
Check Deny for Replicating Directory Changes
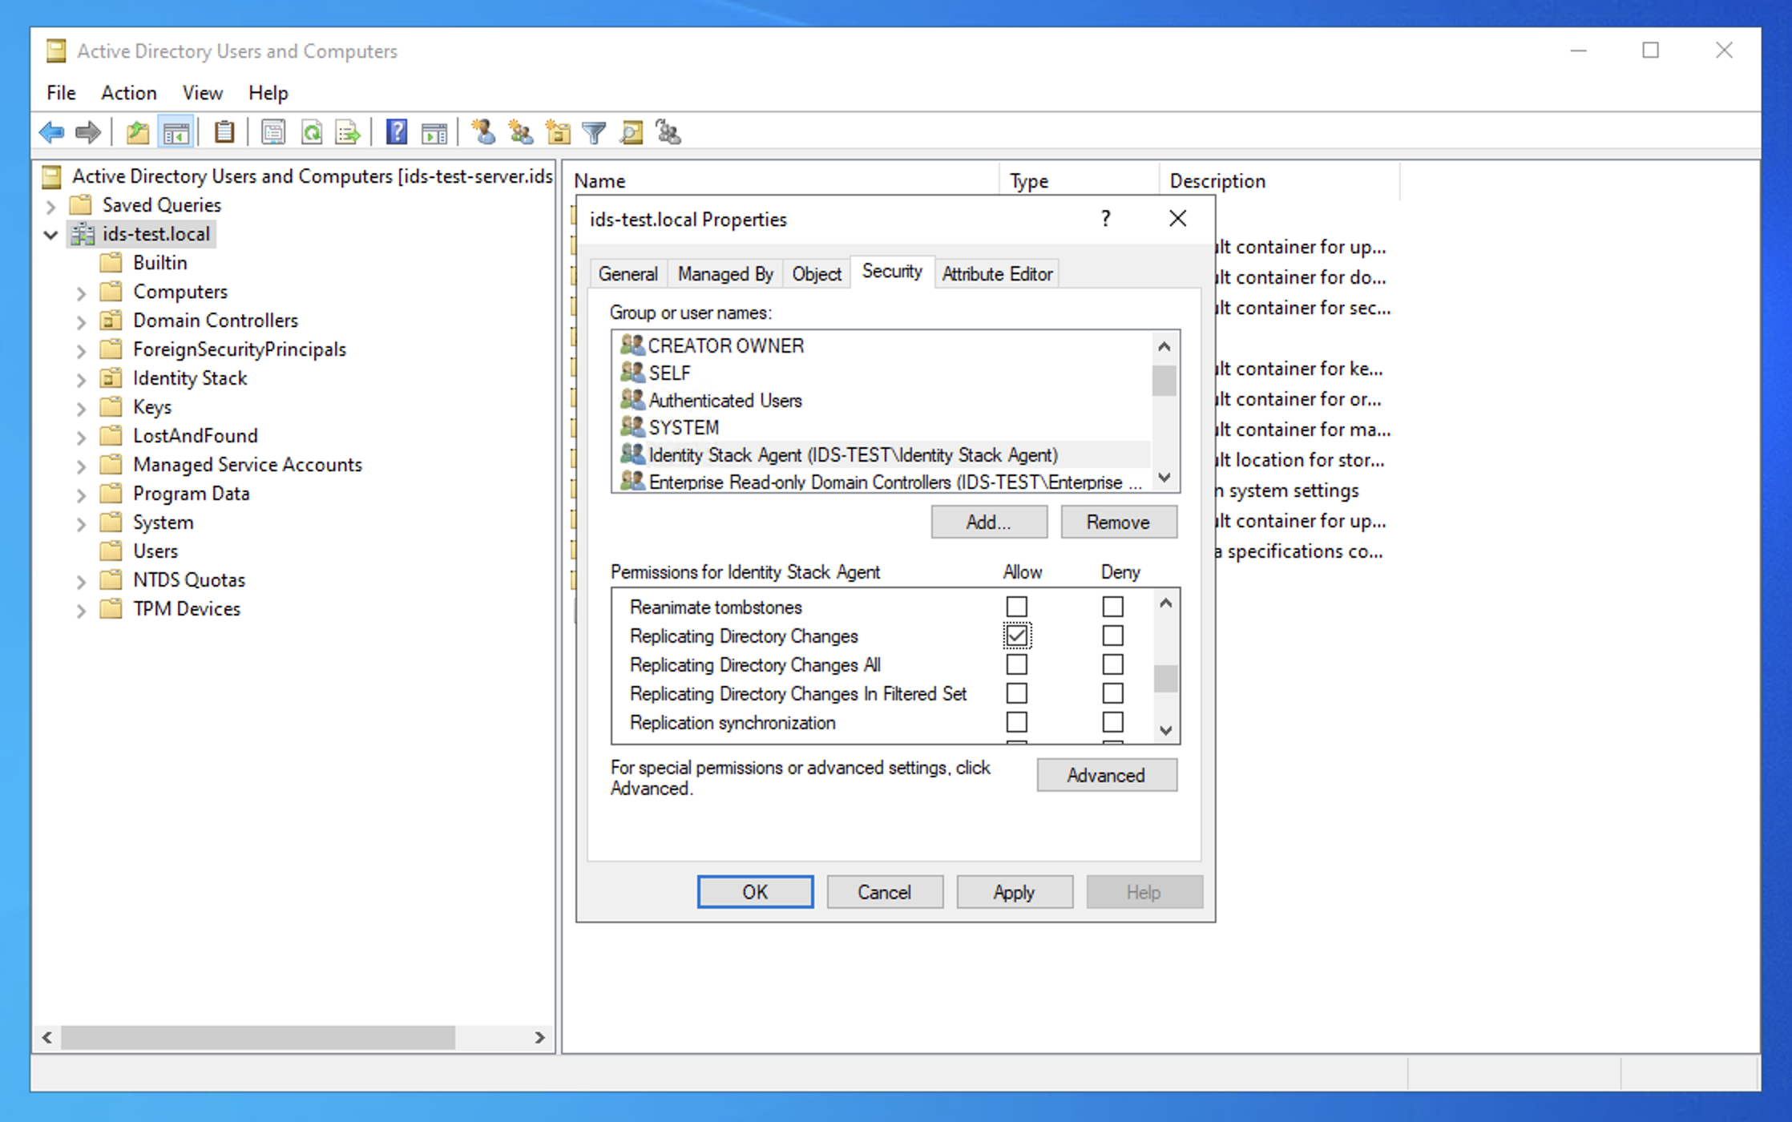click(1112, 636)
